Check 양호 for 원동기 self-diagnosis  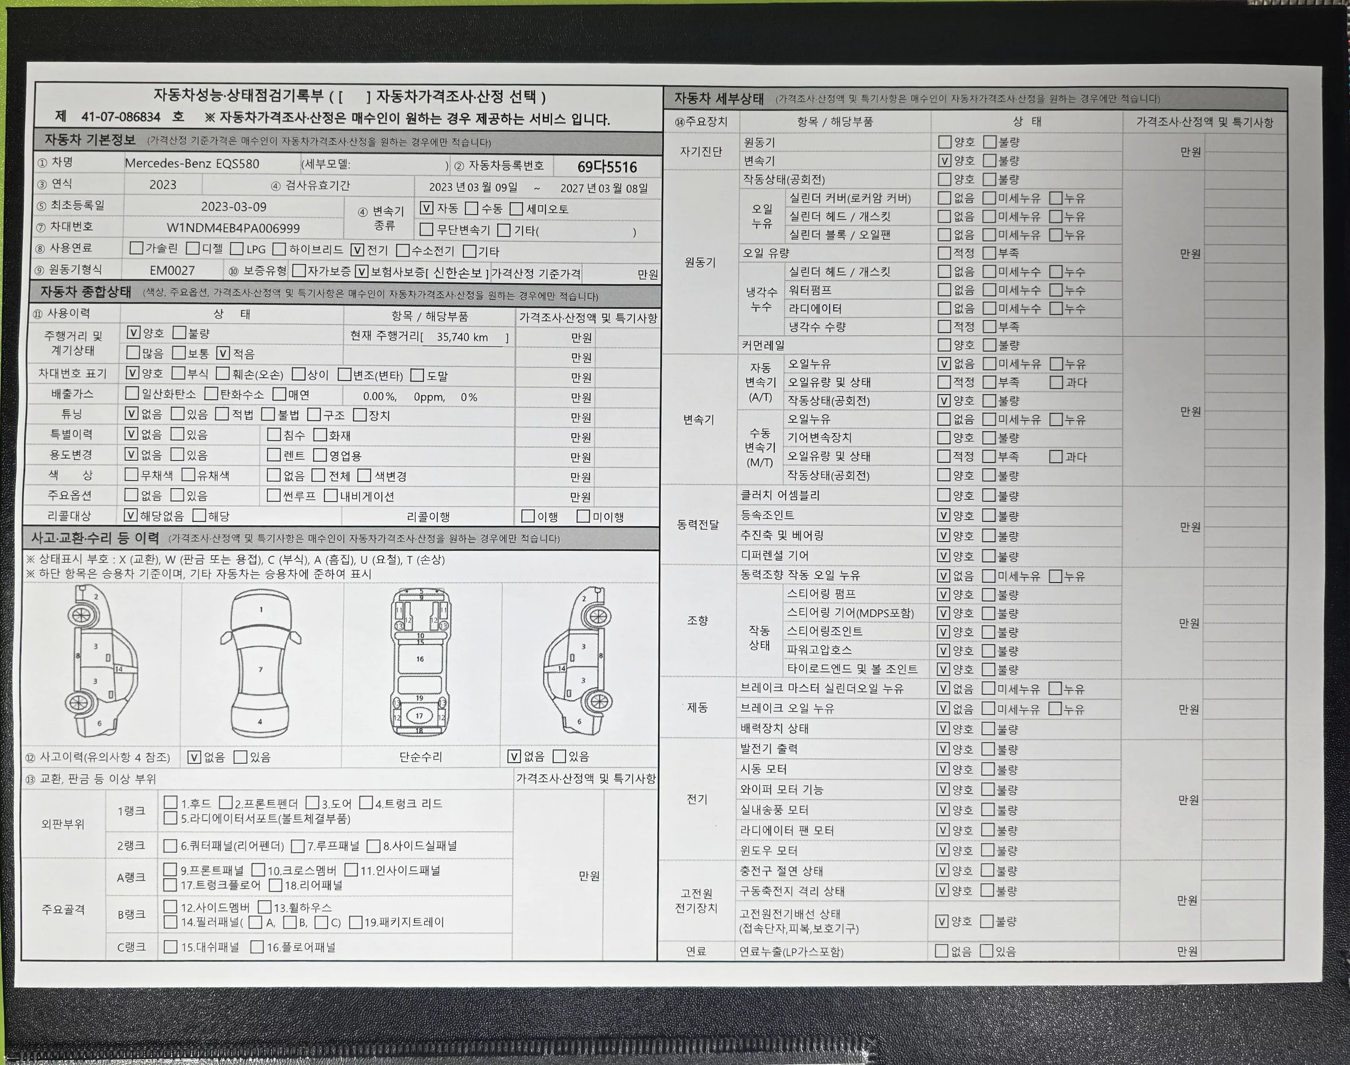945,142
